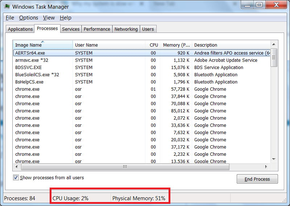290x206 pixels.
Task: Click the horizontal scrollbar thumb
Action: (x=125, y=167)
